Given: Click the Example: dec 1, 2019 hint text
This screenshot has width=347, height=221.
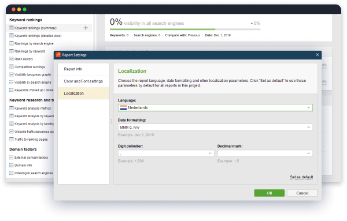Looking at the screenshot, I should pos(136,134).
